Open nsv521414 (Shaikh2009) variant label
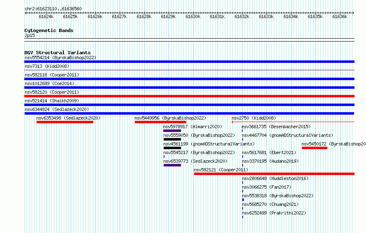This screenshot has height=233, width=366. point(52,101)
